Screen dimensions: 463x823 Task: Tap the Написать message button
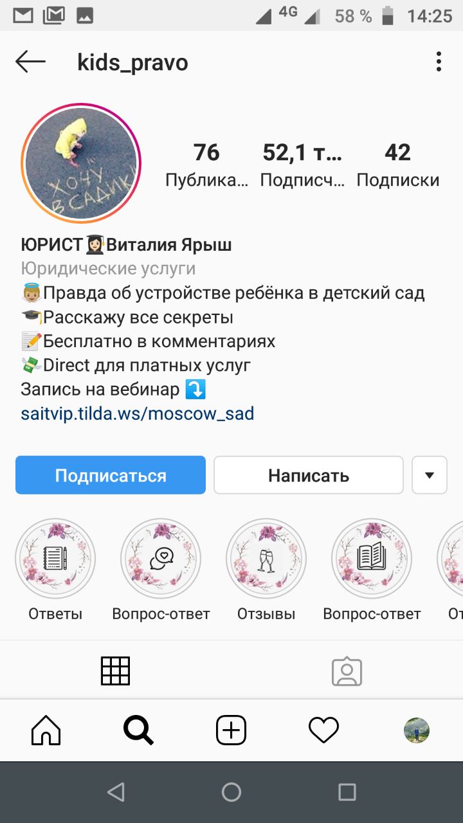coord(309,475)
